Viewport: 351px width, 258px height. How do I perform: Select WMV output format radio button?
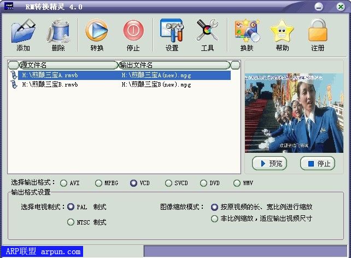[237, 184]
